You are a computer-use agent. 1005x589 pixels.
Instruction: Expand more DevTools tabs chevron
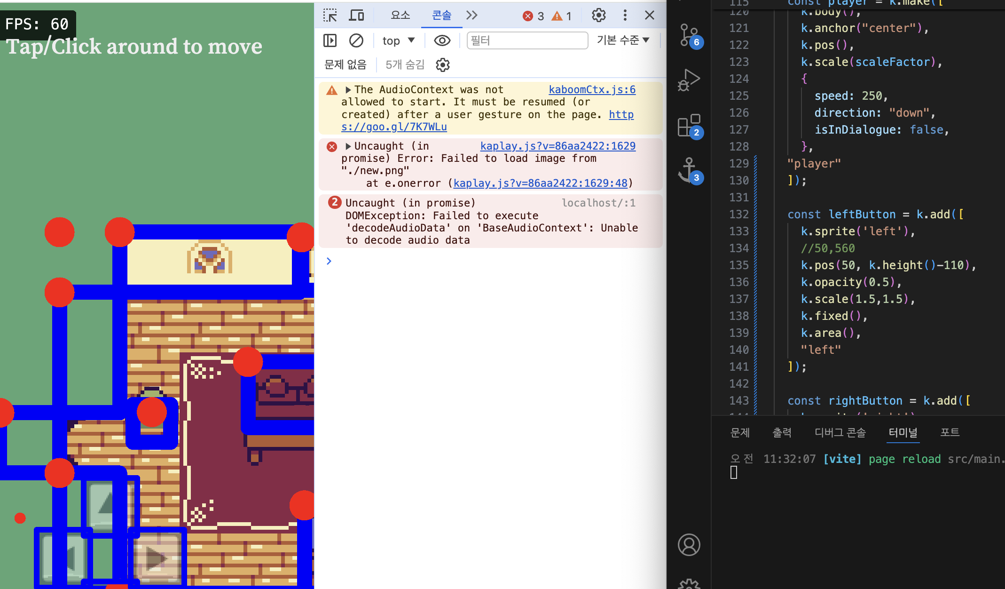pos(471,16)
